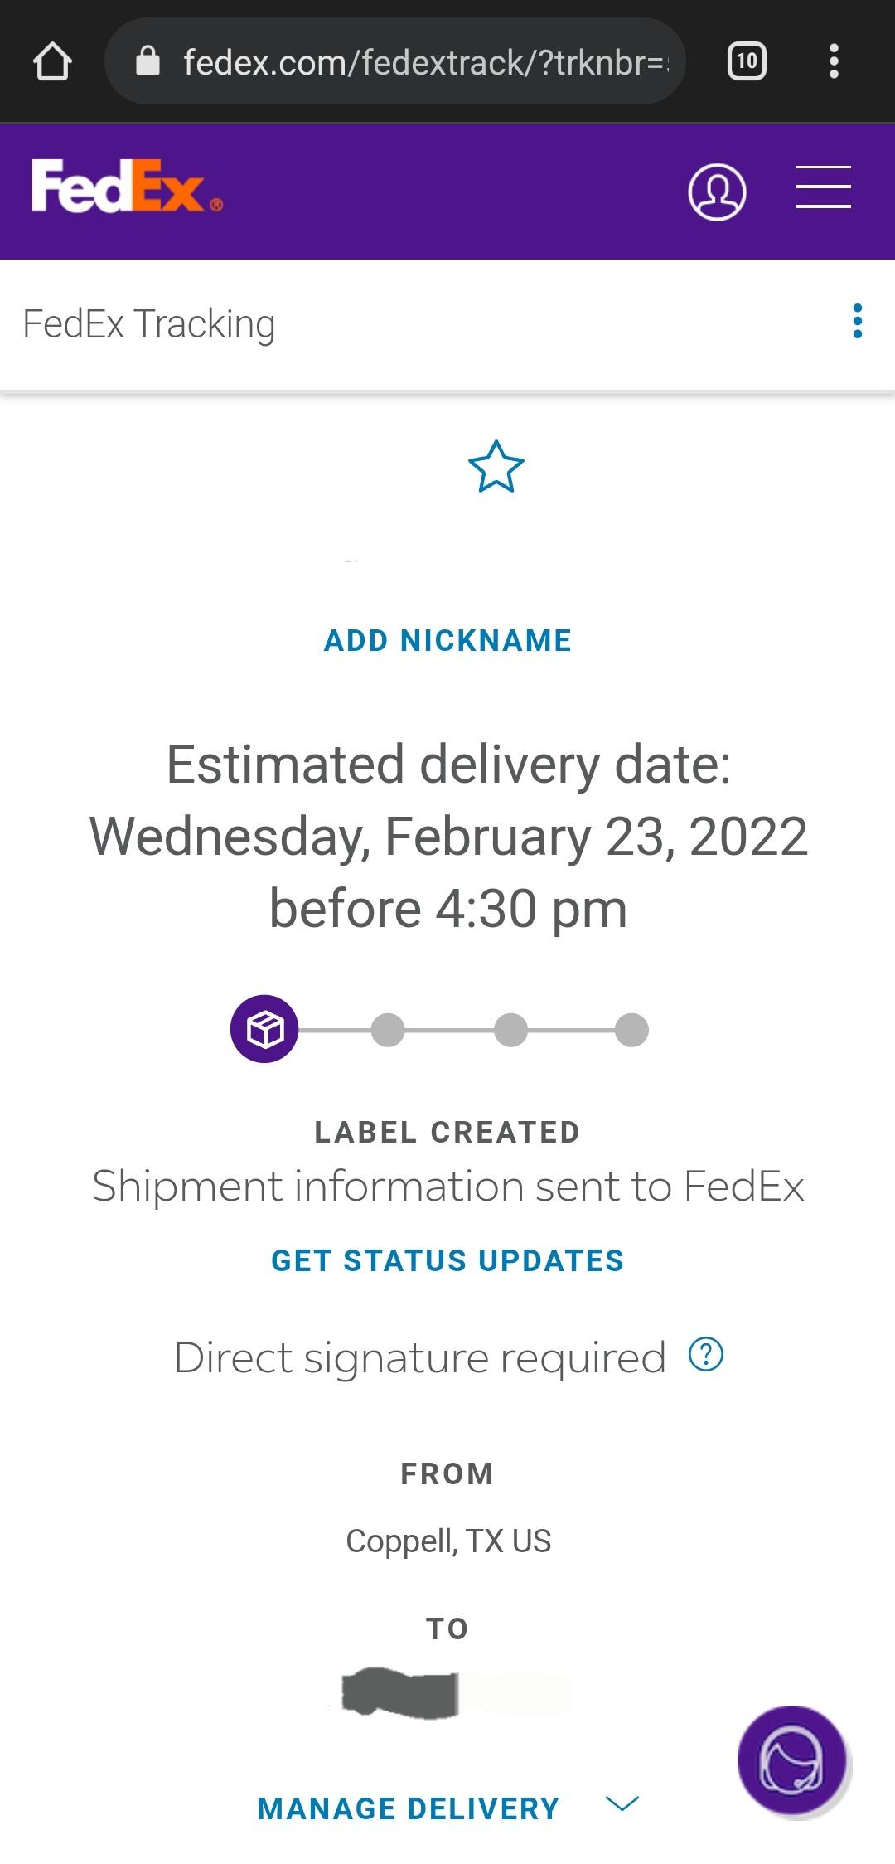Open the FedEx hamburger menu
Screen dimensions: 895x1864
click(x=824, y=187)
